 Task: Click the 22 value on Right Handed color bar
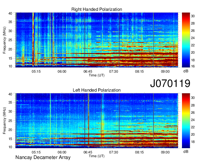pos(193,45)
